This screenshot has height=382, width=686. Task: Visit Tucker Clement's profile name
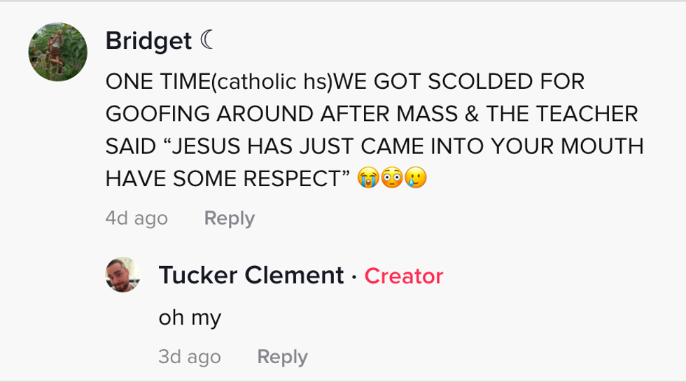point(251,275)
